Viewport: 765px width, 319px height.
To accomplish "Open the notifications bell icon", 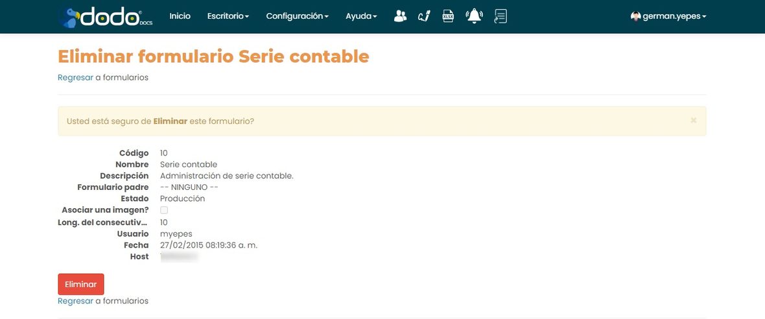I will tap(474, 16).
